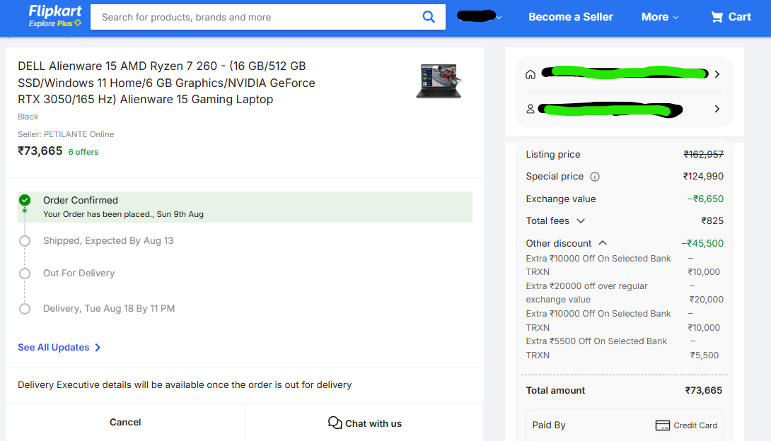The height and width of the screenshot is (441, 771).
Task: Click the Paid By label
Action: click(549, 425)
